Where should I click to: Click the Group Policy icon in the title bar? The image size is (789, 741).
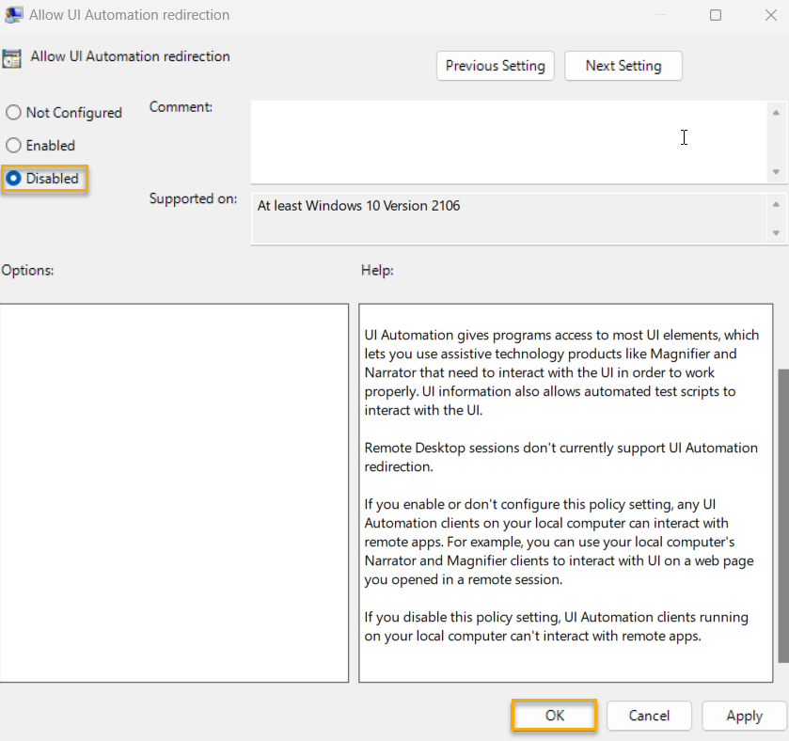tap(12, 14)
